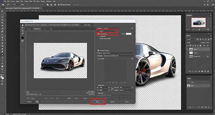
Task: Toggle slices visibility in Save for Web
Action: coord(22,41)
